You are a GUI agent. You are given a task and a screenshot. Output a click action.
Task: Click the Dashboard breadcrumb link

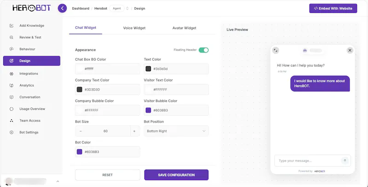click(80, 8)
